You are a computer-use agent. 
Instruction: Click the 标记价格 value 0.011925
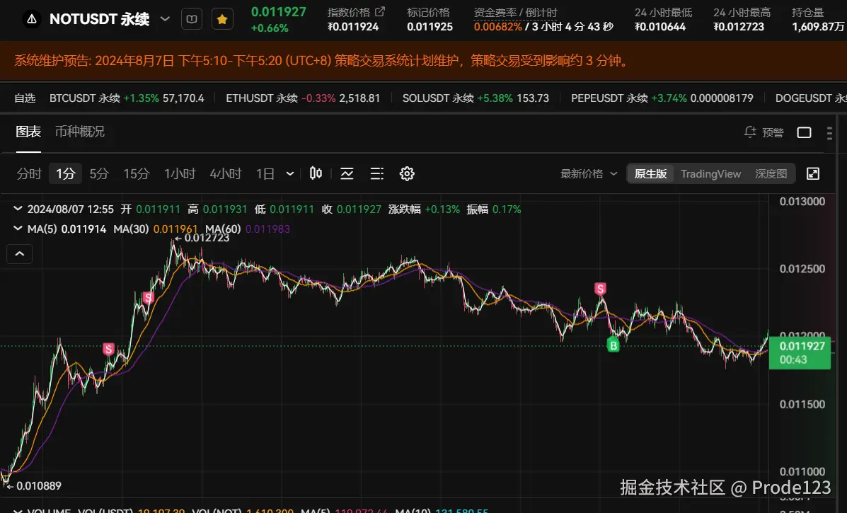[x=430, y=27]
